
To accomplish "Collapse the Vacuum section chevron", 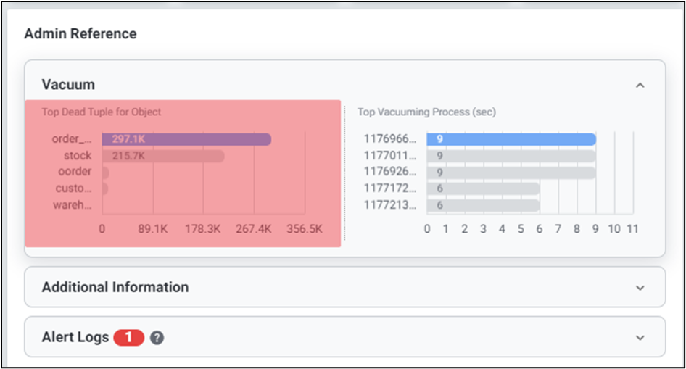I will coord(640,85).
